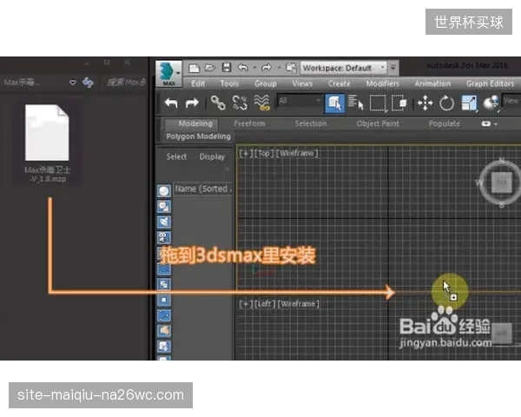Click the [Wireframe] label in Top viewport
Screen dimensions: 521x417
pos(297,153)
